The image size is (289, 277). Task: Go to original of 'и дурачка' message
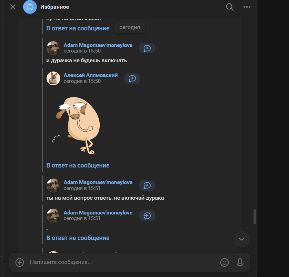pyautogui.click(x=147, y=48)
